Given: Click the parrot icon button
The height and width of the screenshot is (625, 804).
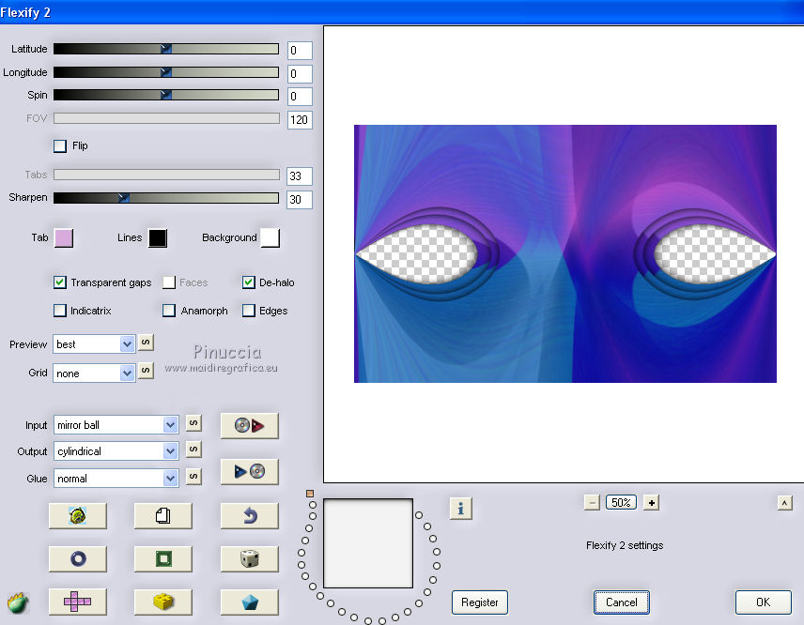Looking at the screenshot, I should coord(77,515).
